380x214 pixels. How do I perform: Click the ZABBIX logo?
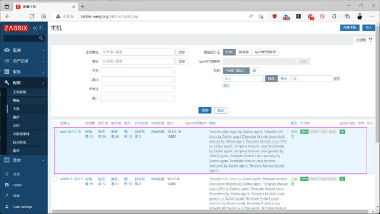coord(16,28)
